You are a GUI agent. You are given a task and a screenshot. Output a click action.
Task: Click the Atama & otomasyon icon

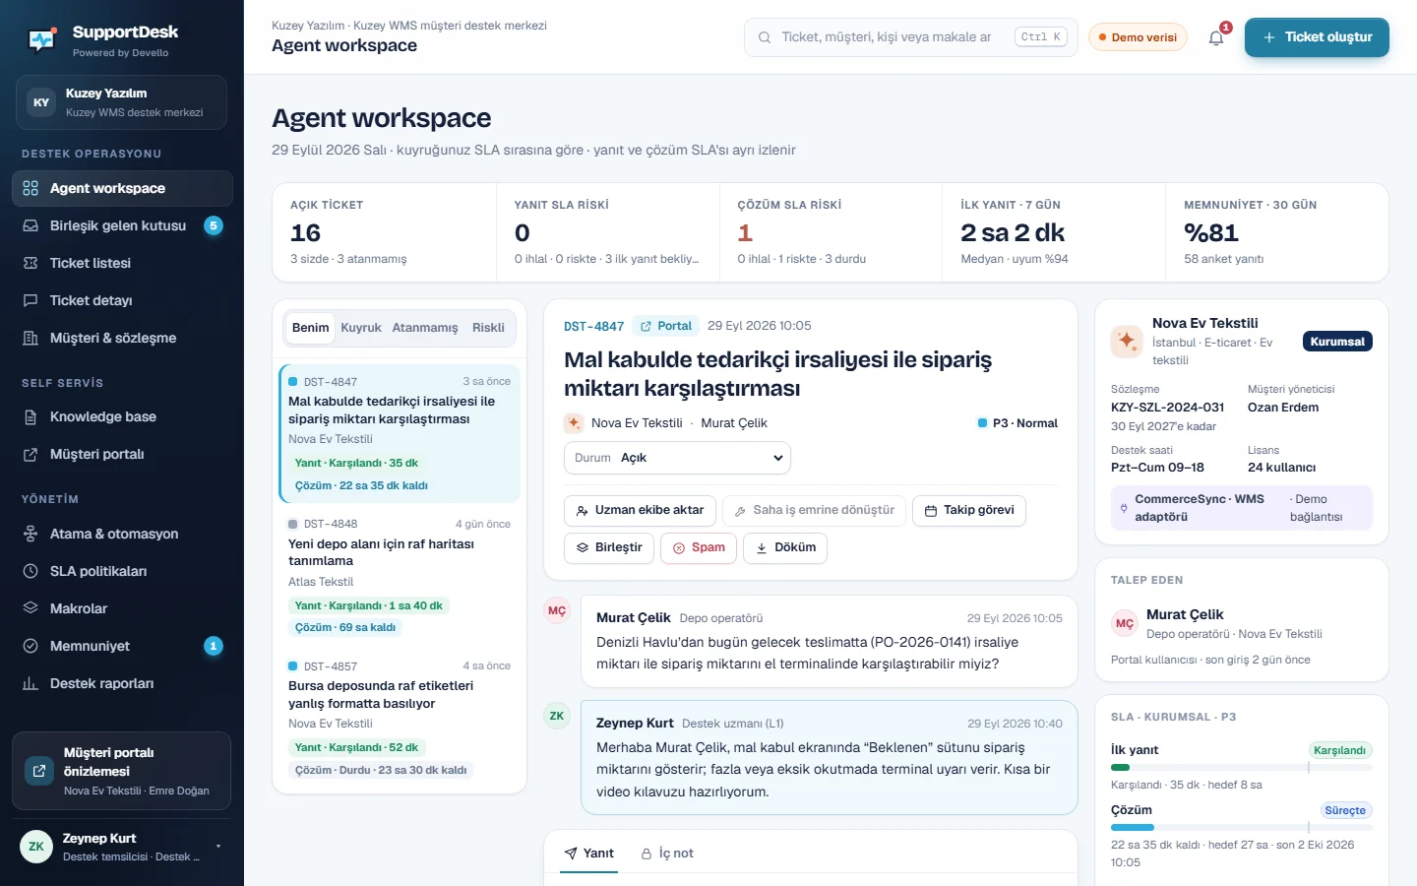click(31, 534)
